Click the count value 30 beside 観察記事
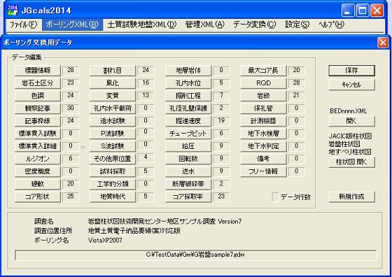Image resolution: width=392 pixels, height=277 pixels. (x=71, y=108)
